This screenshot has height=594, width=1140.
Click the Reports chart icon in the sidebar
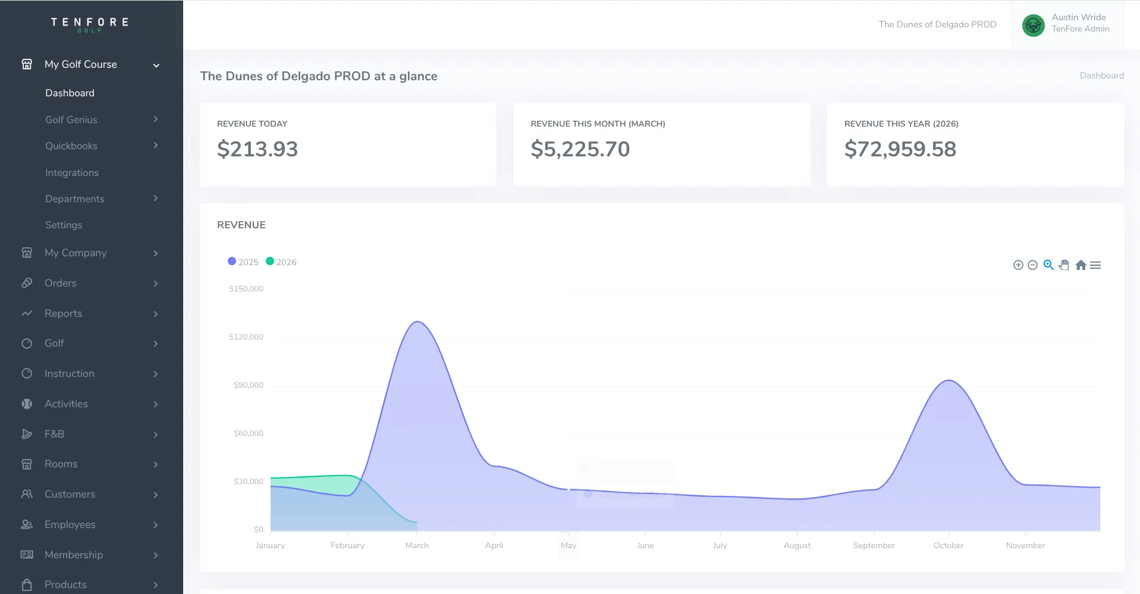click(x=27, y=313)
